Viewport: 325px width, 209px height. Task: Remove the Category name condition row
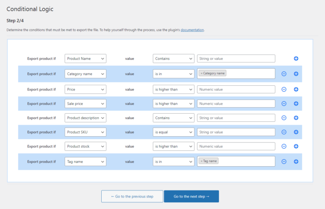[x=284, y=74]
